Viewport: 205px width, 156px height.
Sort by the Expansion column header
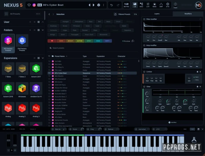[100, 56]
